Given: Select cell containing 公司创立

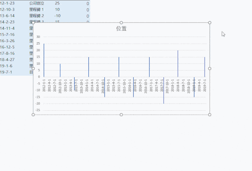Looking at the screenshot, I should (37, 3).
